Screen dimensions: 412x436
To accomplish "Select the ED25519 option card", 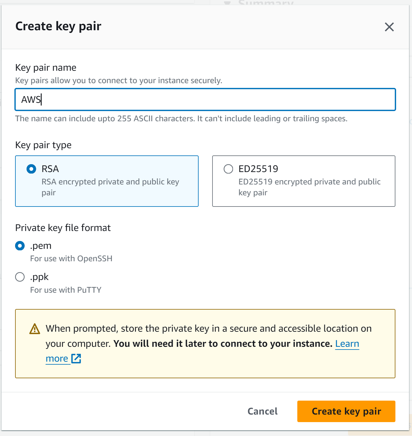I will pyautogui.click(x=304, y=181).
